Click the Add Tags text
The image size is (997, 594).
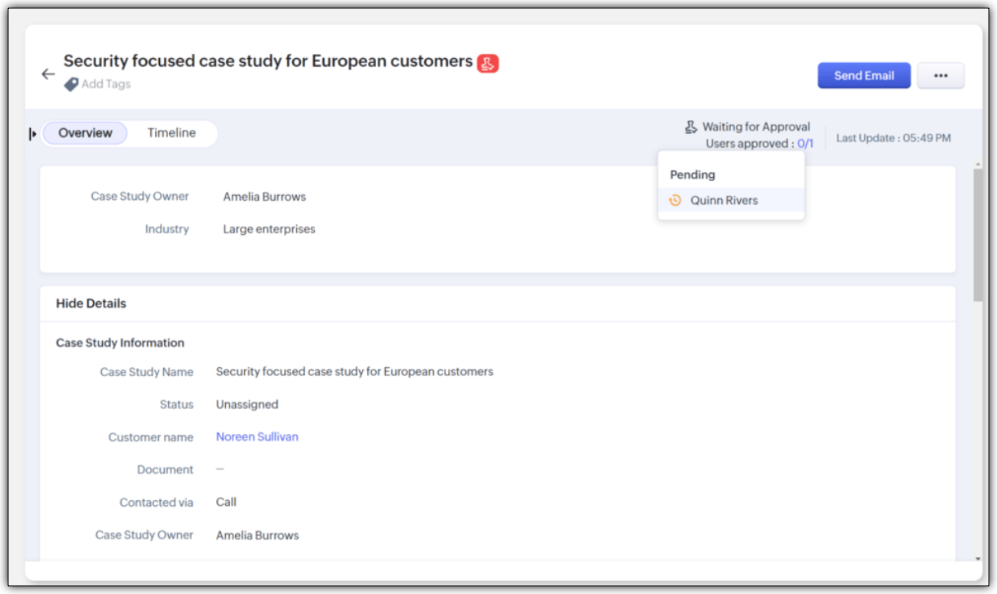[106, 84]
